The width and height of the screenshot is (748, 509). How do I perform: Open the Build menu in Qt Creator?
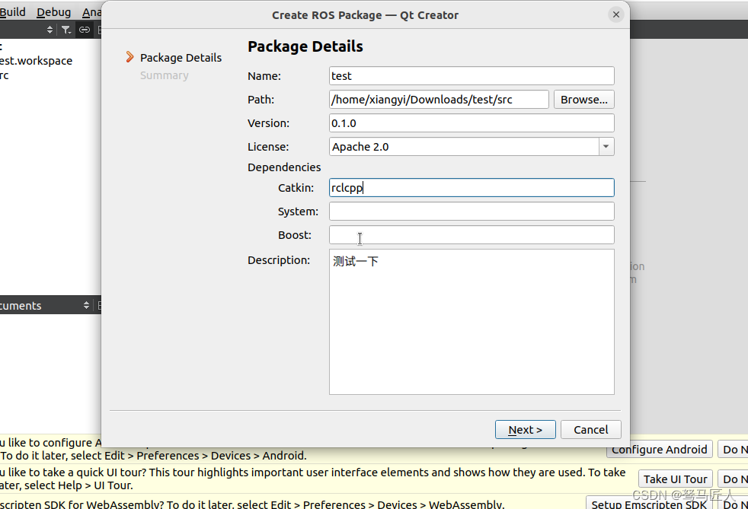click(12, 12)
